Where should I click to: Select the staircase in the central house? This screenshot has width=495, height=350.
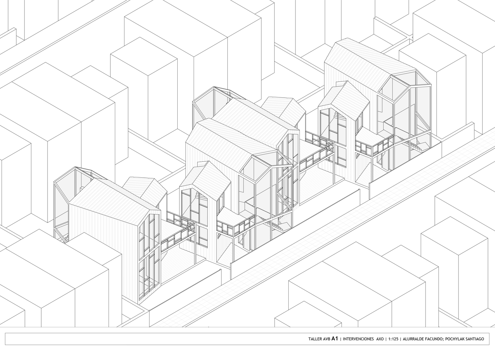click(274, 224)
